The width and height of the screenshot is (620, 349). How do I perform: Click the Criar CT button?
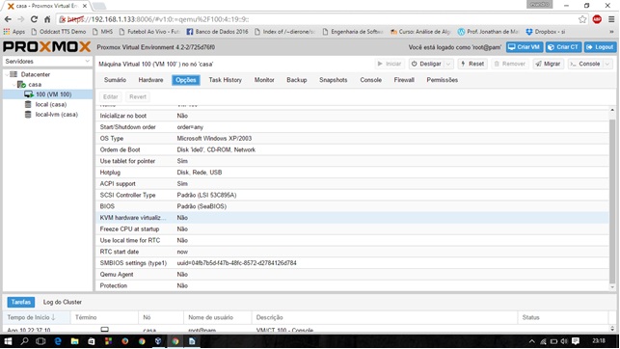(563, 47)
